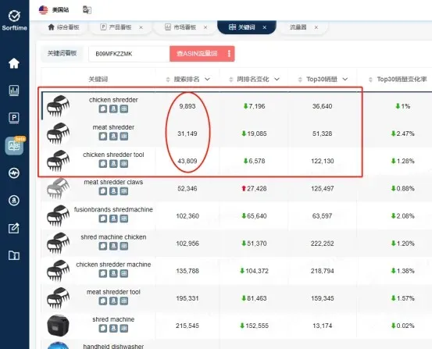Viewport: 432px width, 349px height.
Task: Open the Amazon 'a' sidebar icon
Action: [x=14, y=201]
